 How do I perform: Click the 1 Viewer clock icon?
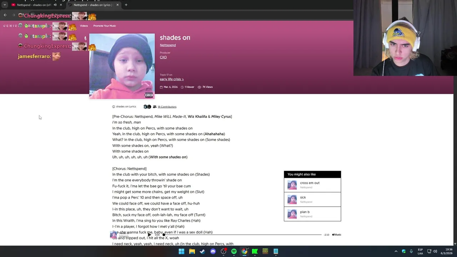pyautogui.click(x=182, y=87)
